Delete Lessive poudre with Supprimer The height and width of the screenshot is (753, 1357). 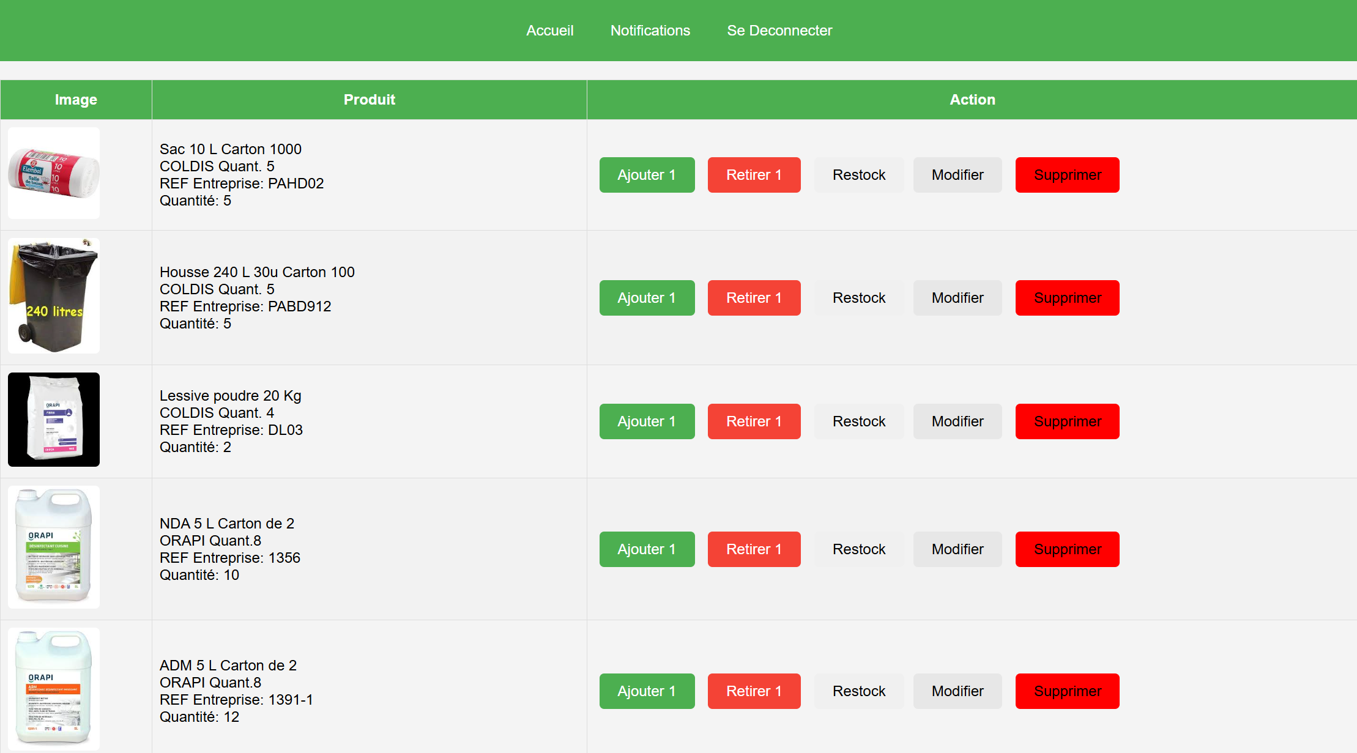[1067, 421]
